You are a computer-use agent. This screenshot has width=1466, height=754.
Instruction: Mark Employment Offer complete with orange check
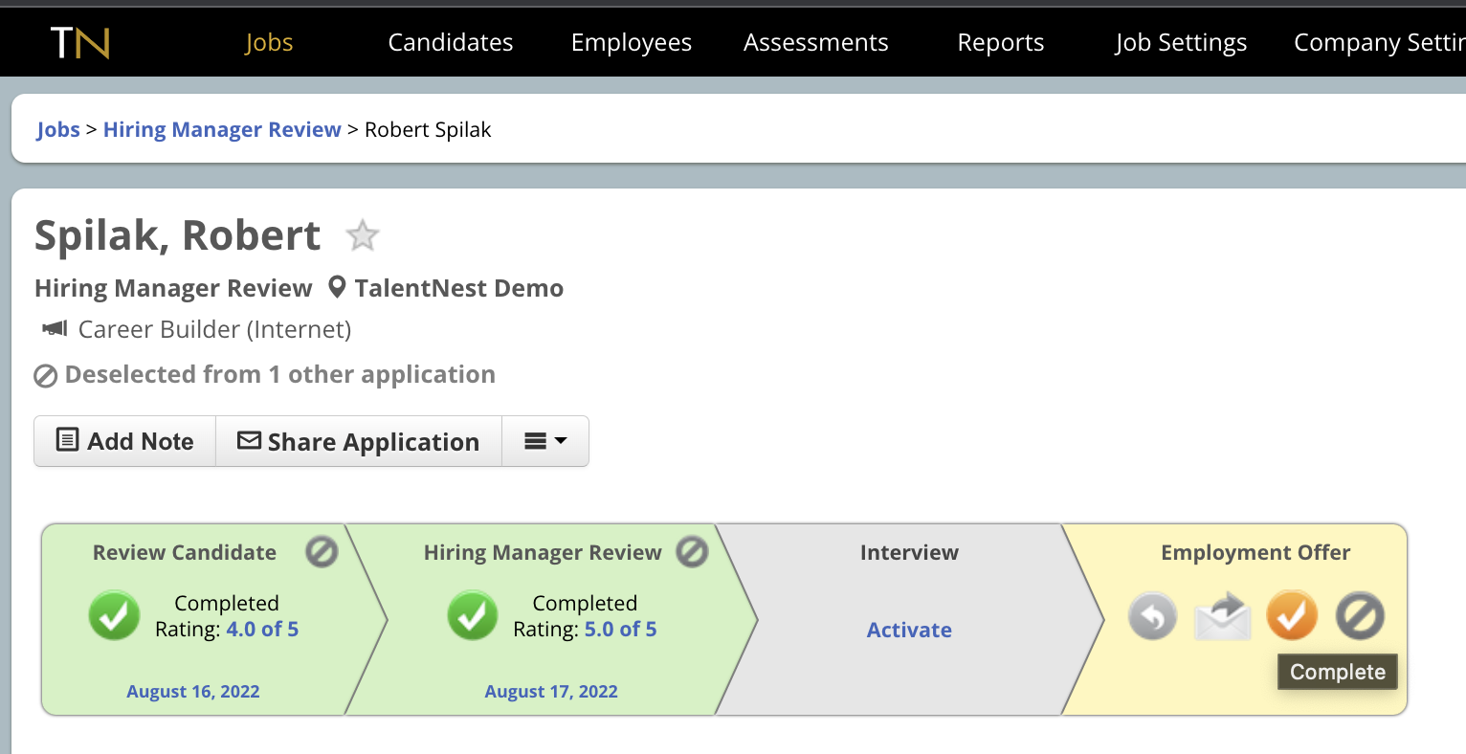click(x=1292, y=615)
